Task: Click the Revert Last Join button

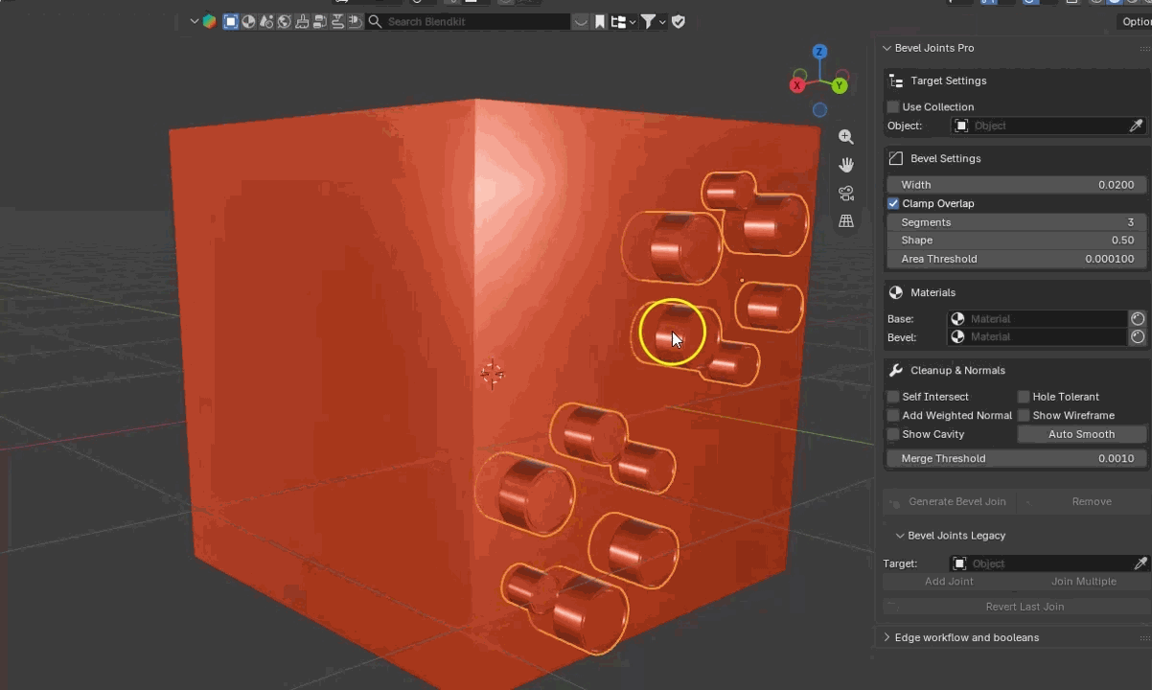Action: (x=1016, y=607)
